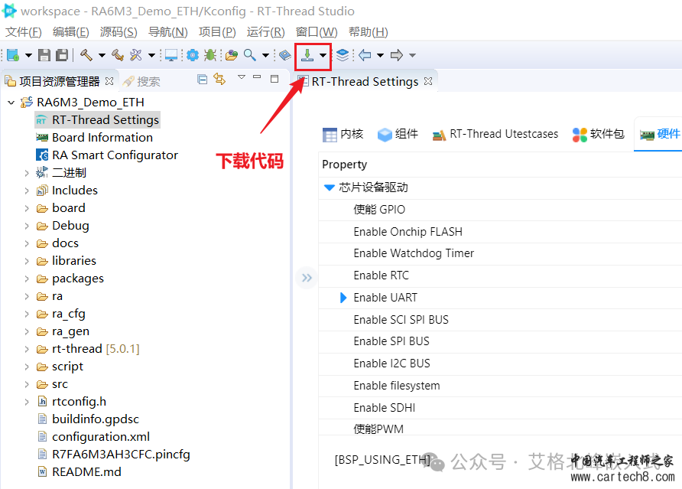The height and width of the screenshot is (489, 682).
Task: Click the open folder element icon
Action: 232,55
